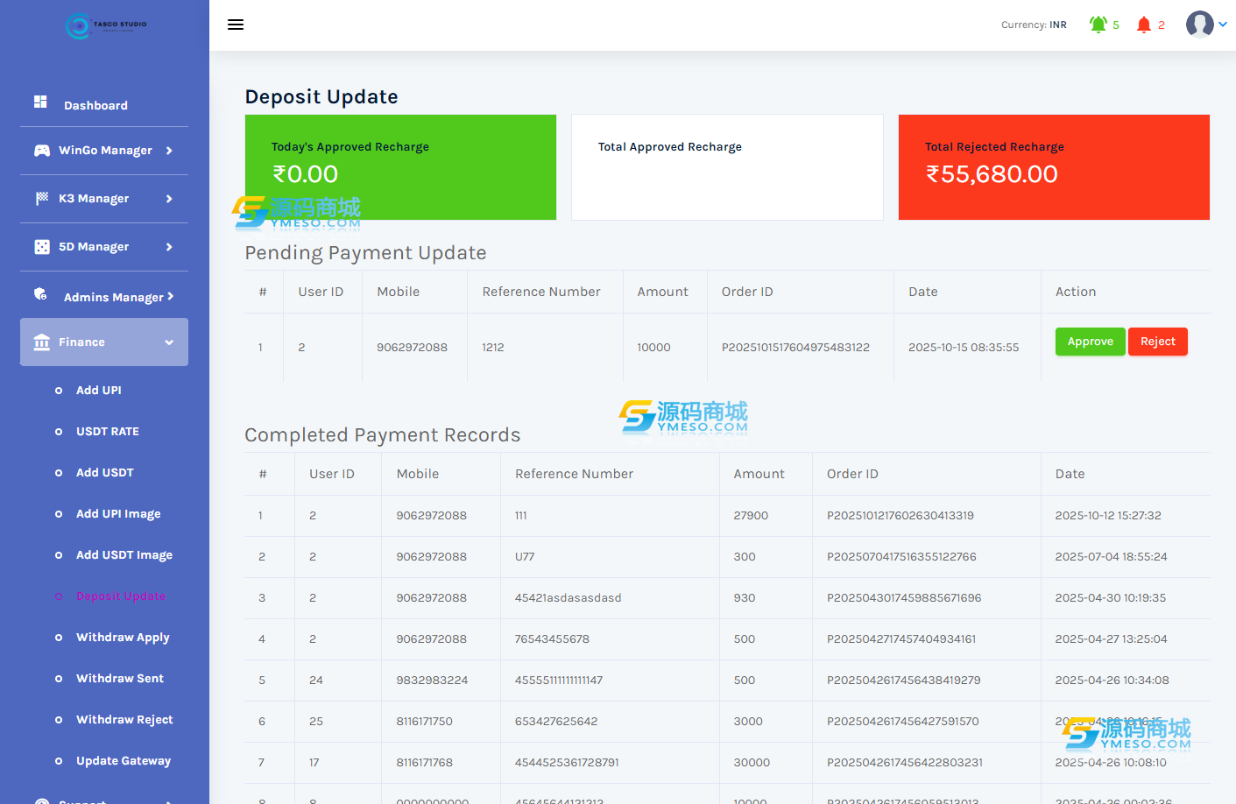Open profile dropdown arrow
1236x804 pixels.
coord(1223,25)
